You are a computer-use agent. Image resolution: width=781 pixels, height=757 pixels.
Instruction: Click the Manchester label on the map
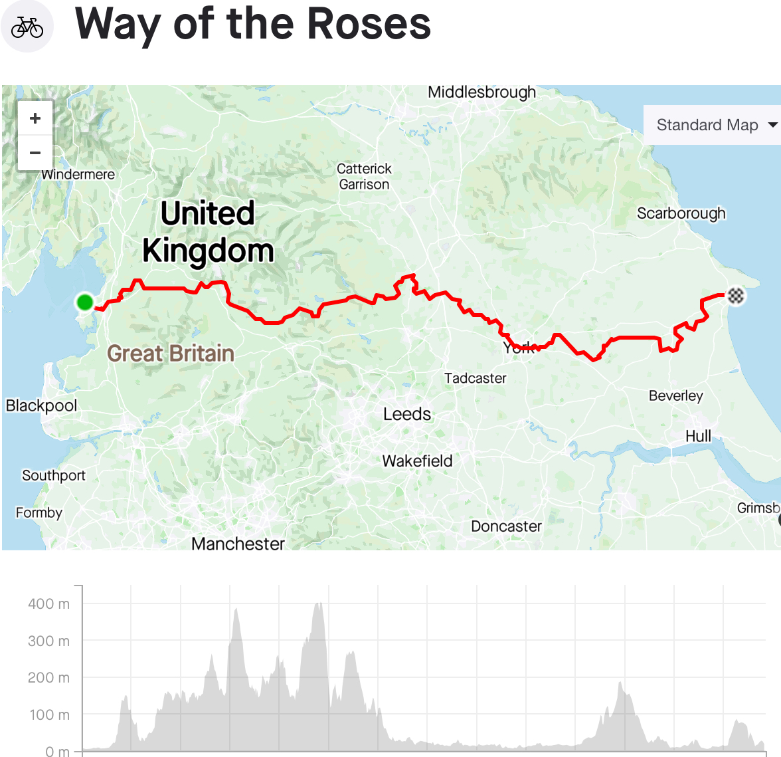tap(238, 543)
